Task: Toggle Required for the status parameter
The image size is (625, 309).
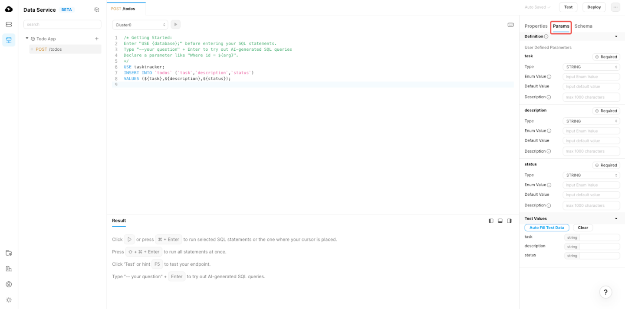Action: tap(606, 165)
